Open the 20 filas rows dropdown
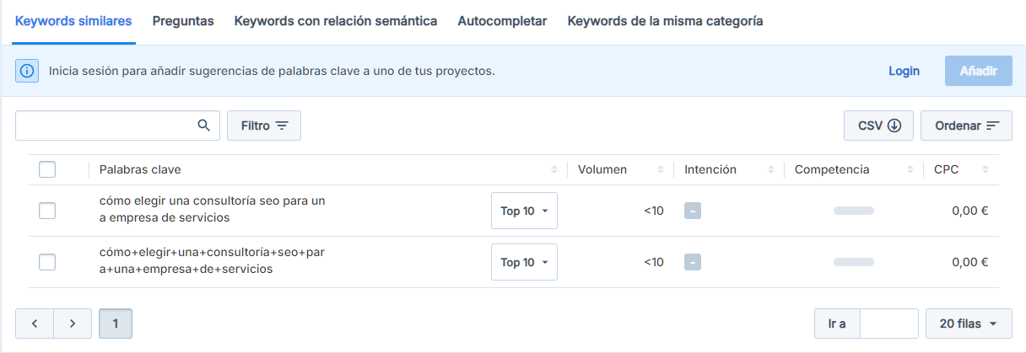The height and width of the screenshot is (353, 1026). [969, 324]
